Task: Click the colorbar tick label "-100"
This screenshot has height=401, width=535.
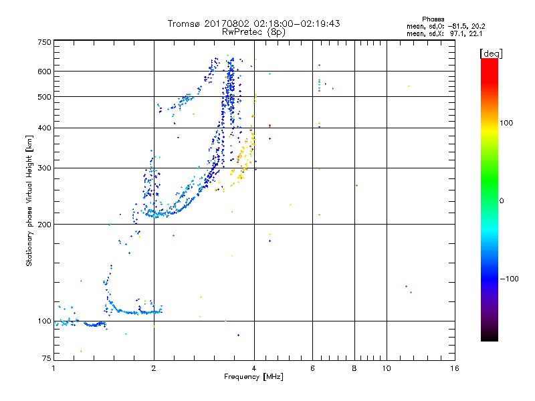Action: 510,279
